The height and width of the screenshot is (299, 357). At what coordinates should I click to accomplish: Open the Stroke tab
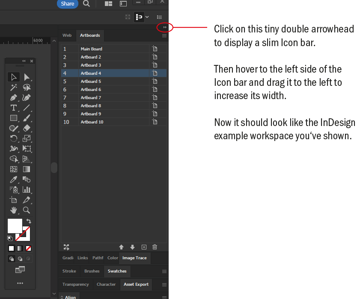coord(69,271)
